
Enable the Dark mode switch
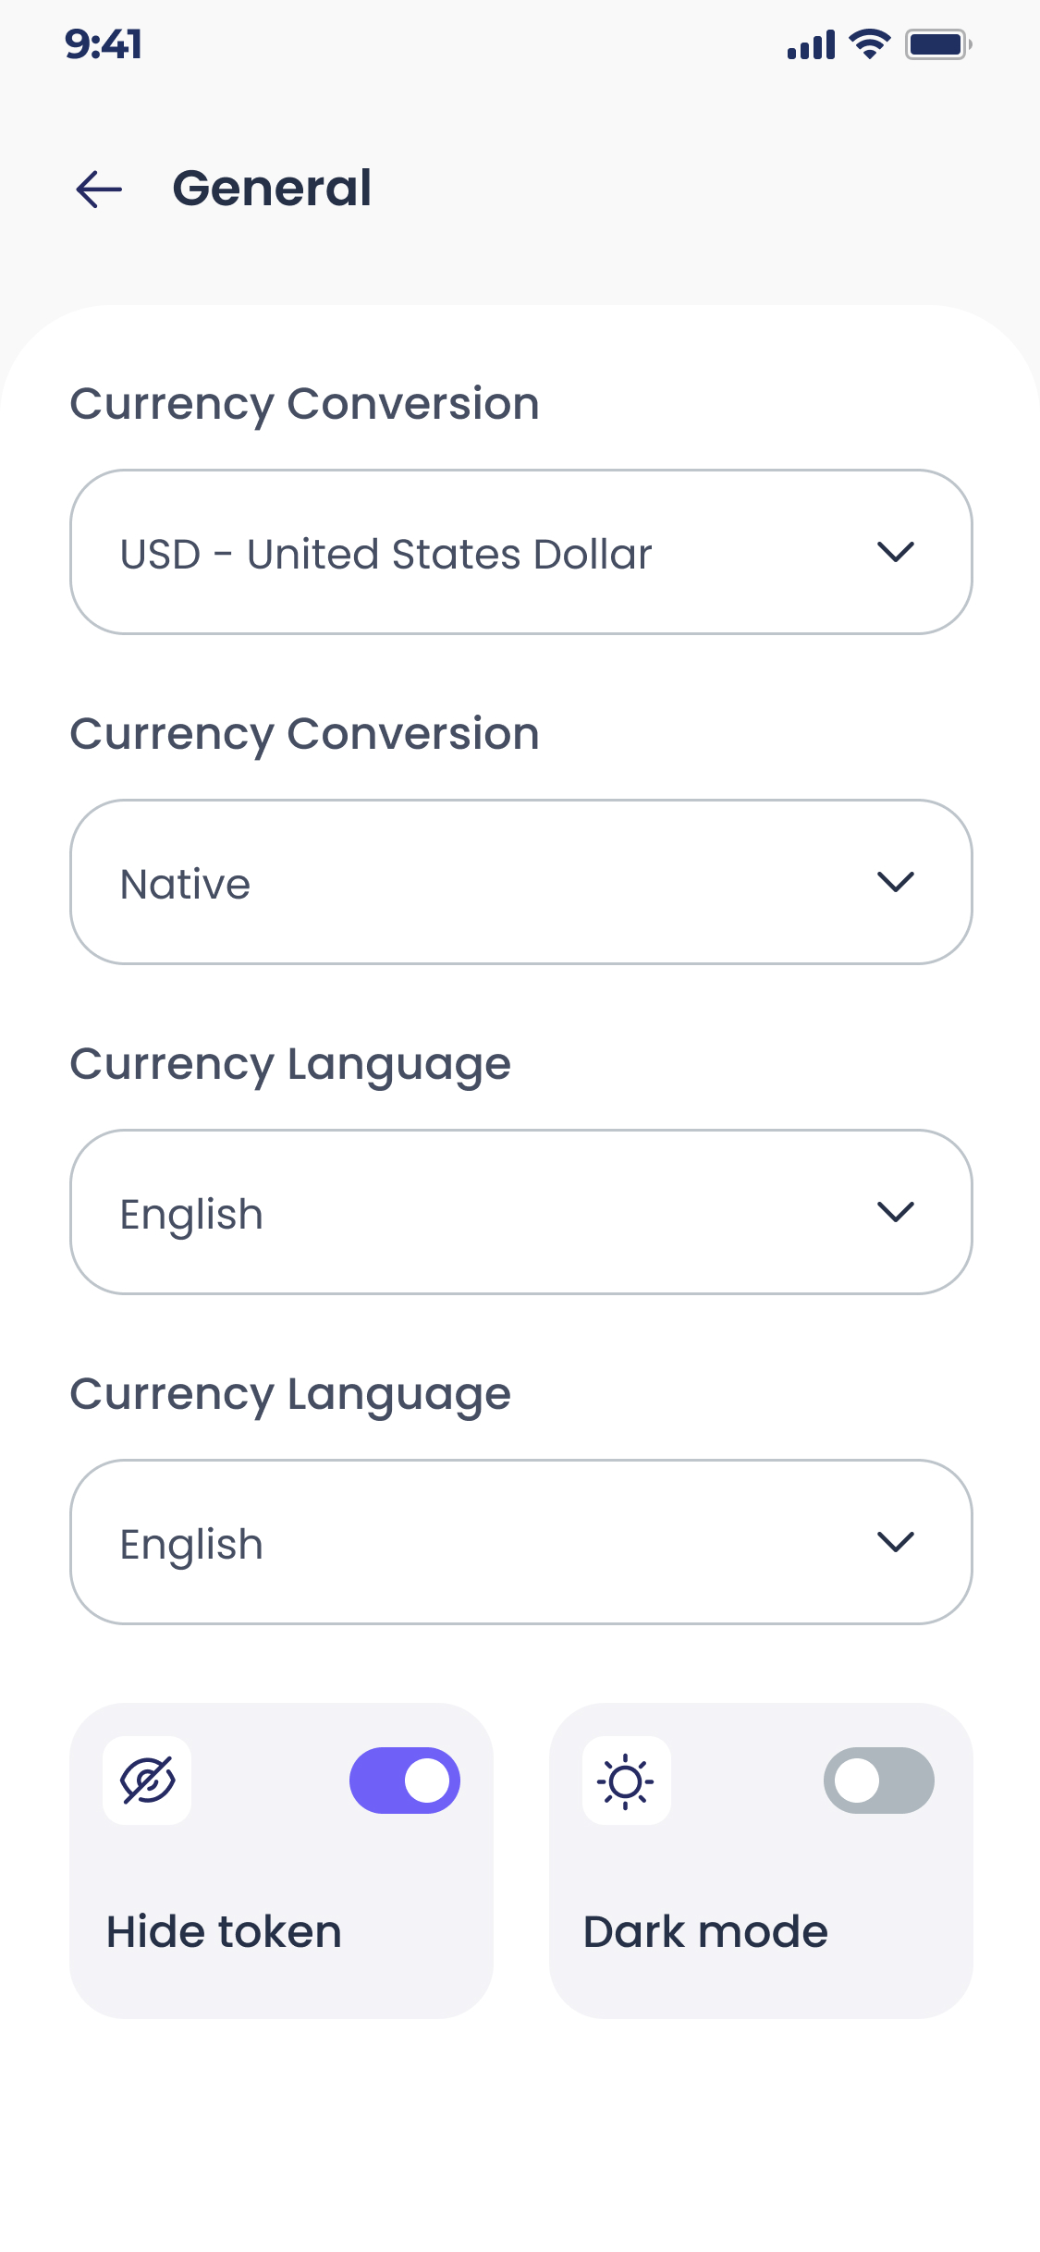point(878,1781)
